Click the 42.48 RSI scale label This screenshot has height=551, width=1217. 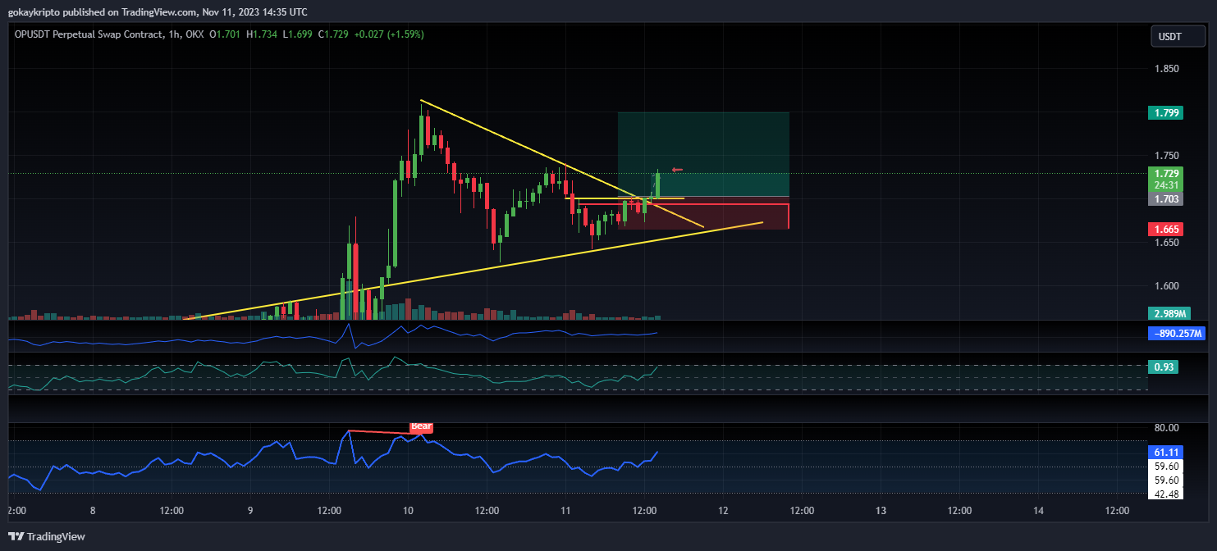point(1167,493)
